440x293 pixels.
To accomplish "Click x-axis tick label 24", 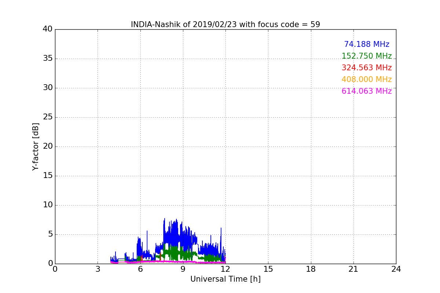I will [396, 269].
